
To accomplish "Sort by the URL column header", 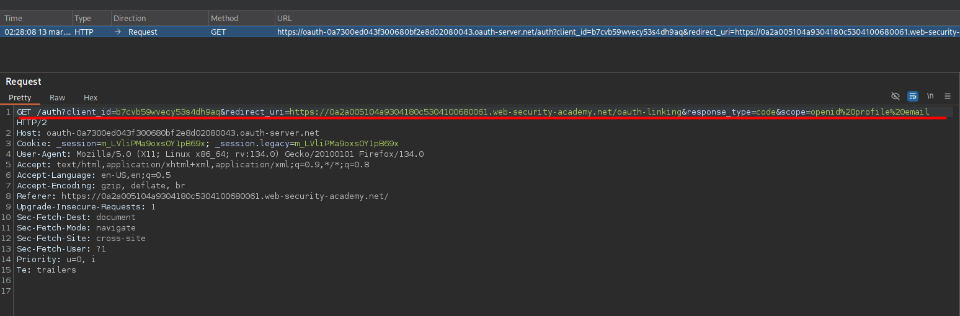I will point(285,19).
